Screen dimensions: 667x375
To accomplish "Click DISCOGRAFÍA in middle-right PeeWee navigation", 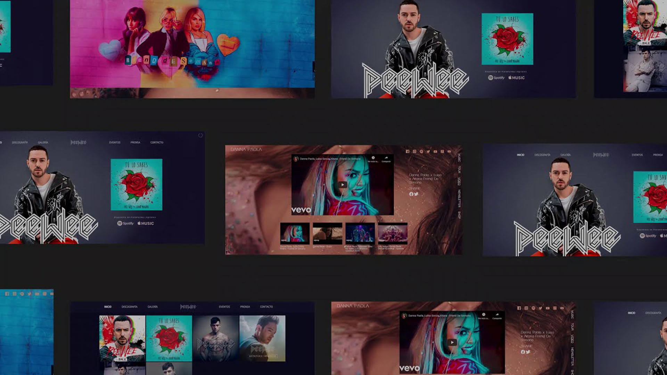I will click(542, 155).
